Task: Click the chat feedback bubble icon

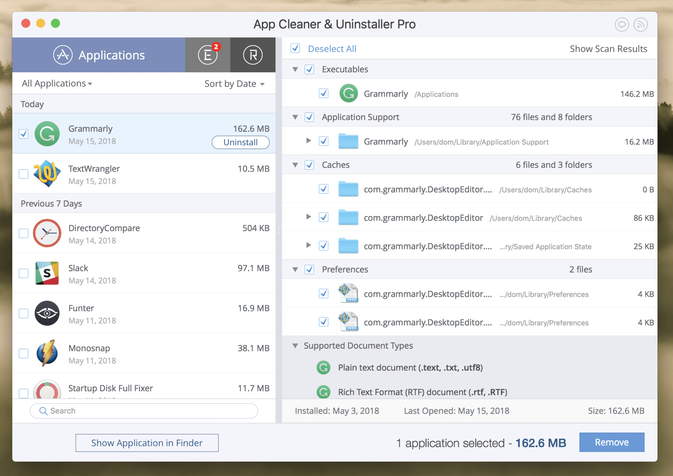Action: [x=621, y=25]
